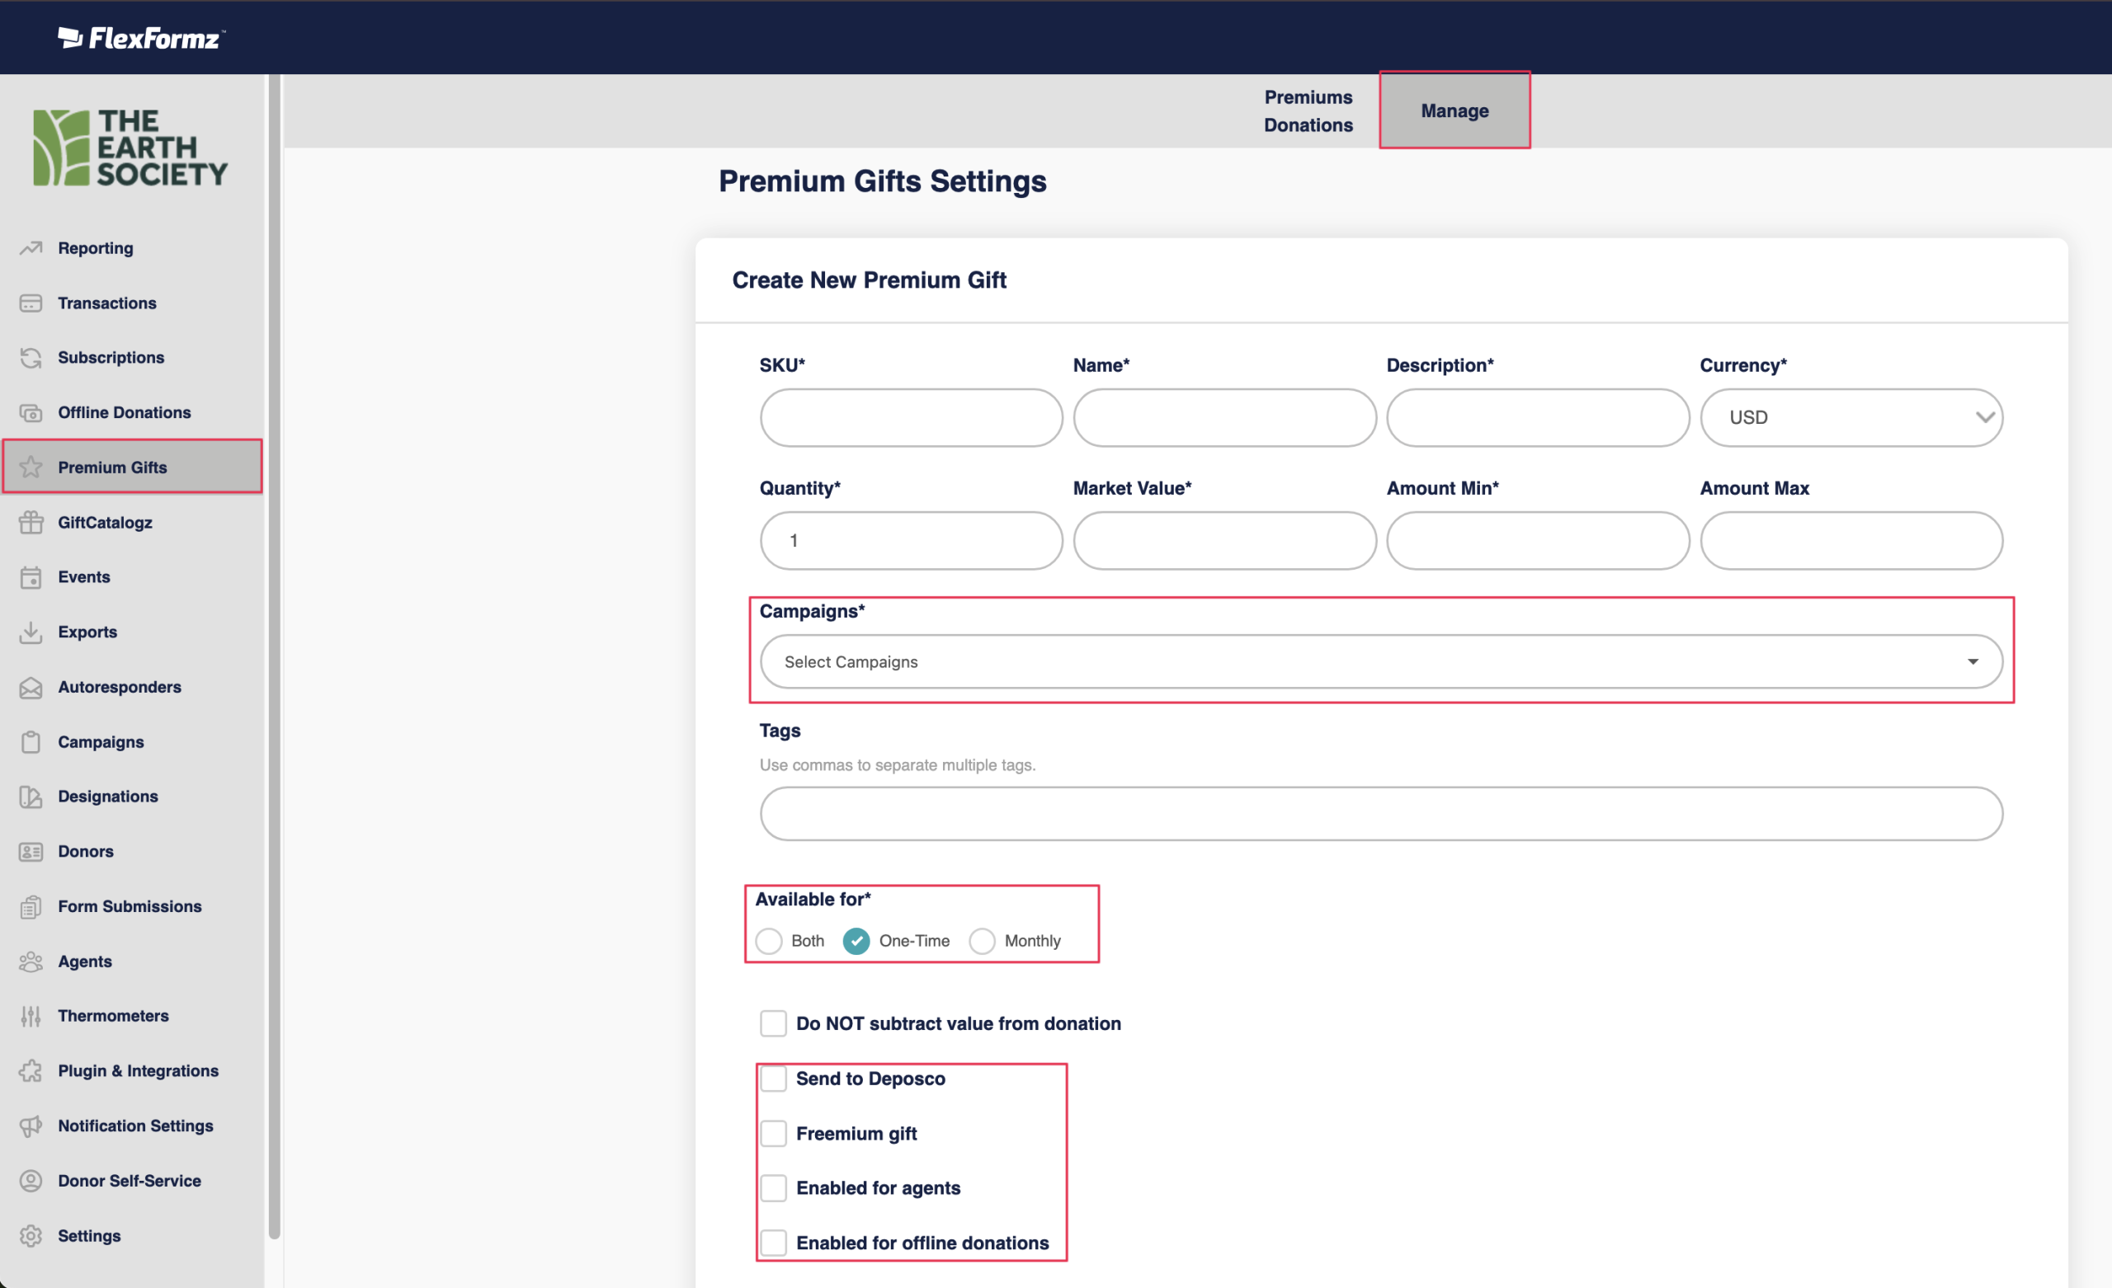Click the Settings gear icon in sidebar
2112x1288 pixels.
tap(31, 1235)
